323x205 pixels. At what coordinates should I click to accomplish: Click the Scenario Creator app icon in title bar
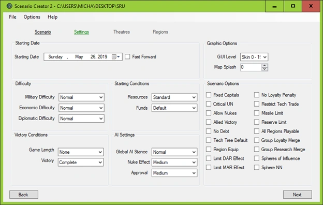(9, 6)
